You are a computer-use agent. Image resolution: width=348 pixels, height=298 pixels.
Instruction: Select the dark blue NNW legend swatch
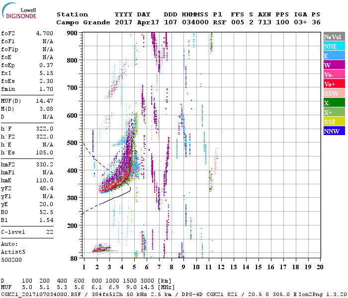[x=334, y=131]
